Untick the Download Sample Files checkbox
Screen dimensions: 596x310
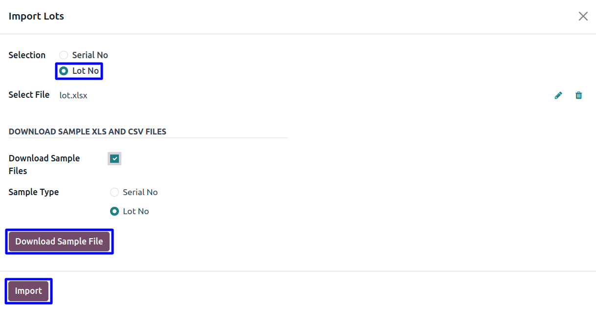(x=115, y=158)
